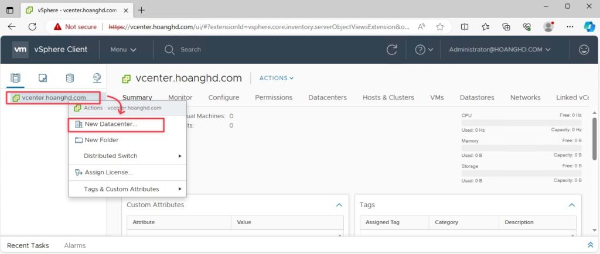
Task: Open browser Collections icon
Action: click(506, 27)
